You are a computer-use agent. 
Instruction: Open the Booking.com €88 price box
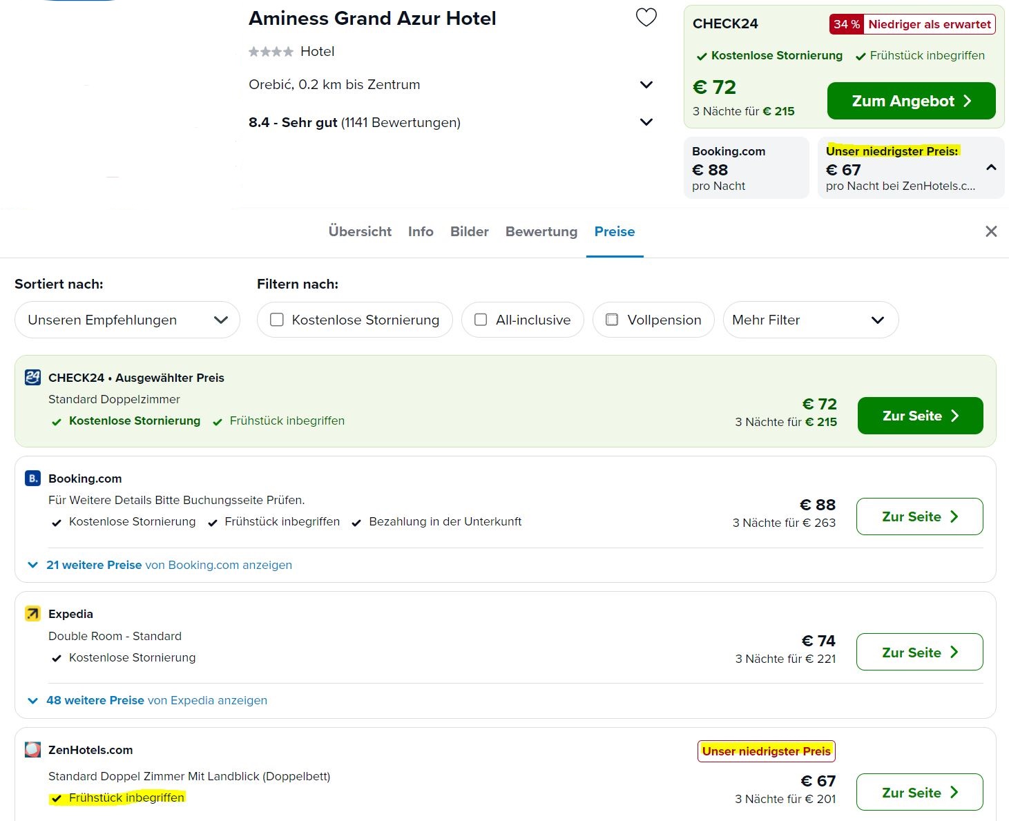point(747,168)
